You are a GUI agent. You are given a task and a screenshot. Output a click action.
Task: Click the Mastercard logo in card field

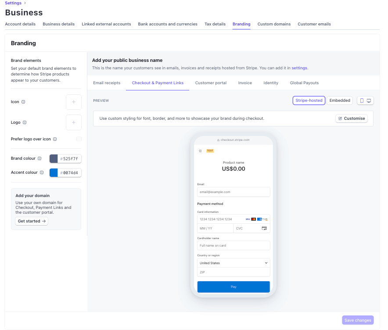point(253,219)
